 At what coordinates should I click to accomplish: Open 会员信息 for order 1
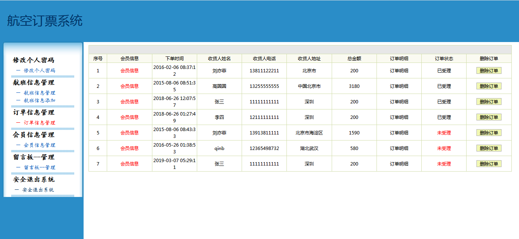[130, 71]
